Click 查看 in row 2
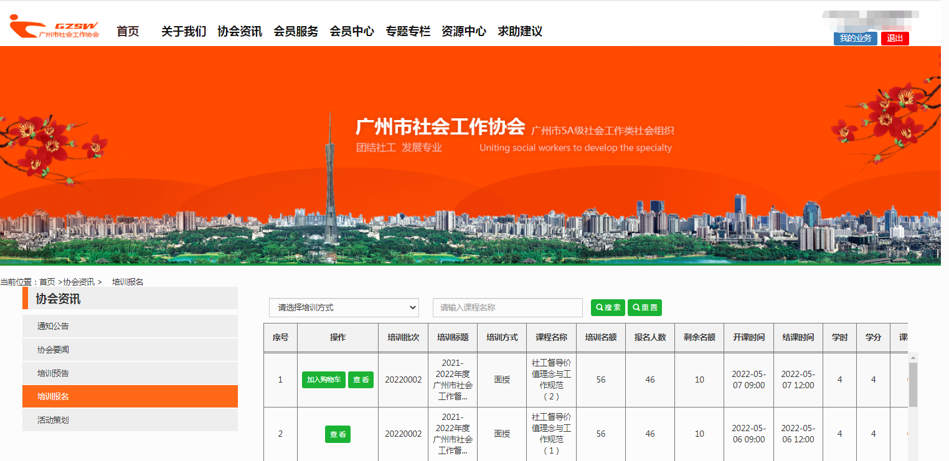The height and width of the screenshot is (461, 949). (x=338, y=434)
